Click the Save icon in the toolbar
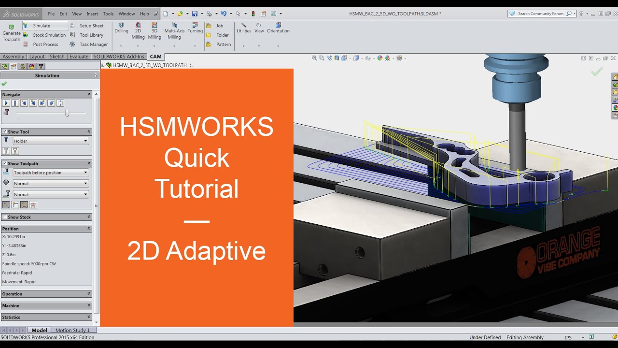Image resolution: width=618 pixels, height=348 pixels. pyautogui.click(x=195, y=14)
